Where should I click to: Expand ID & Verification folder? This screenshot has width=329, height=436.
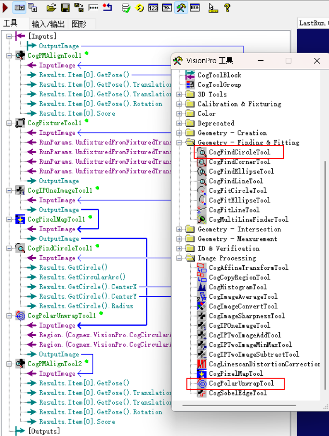tap(179, 248)
